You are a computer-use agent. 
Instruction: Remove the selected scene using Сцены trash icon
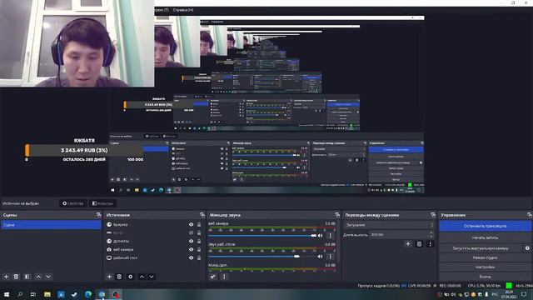(x=16, y=277)
